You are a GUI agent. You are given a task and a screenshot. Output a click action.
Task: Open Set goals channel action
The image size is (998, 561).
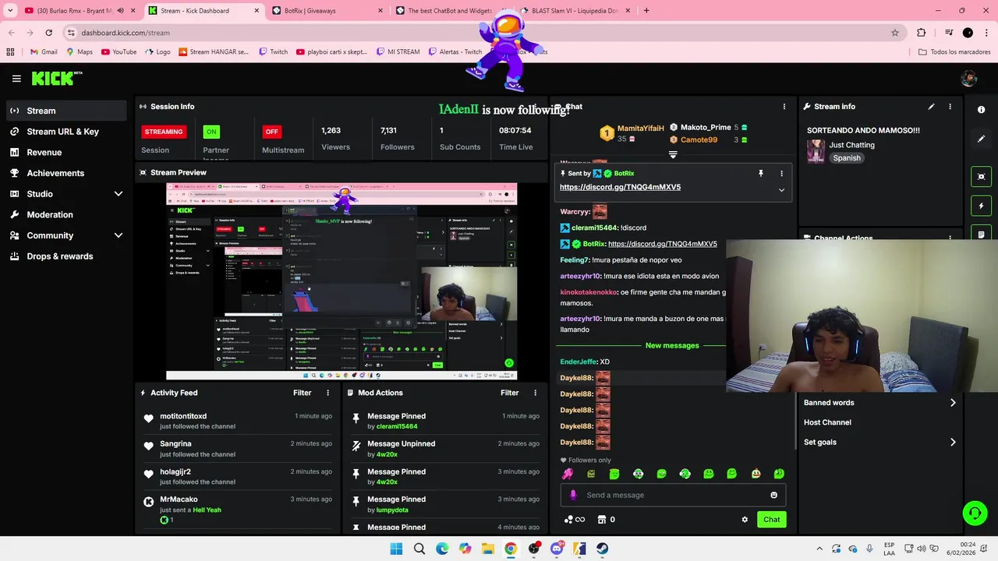click(x=880, y=442)
